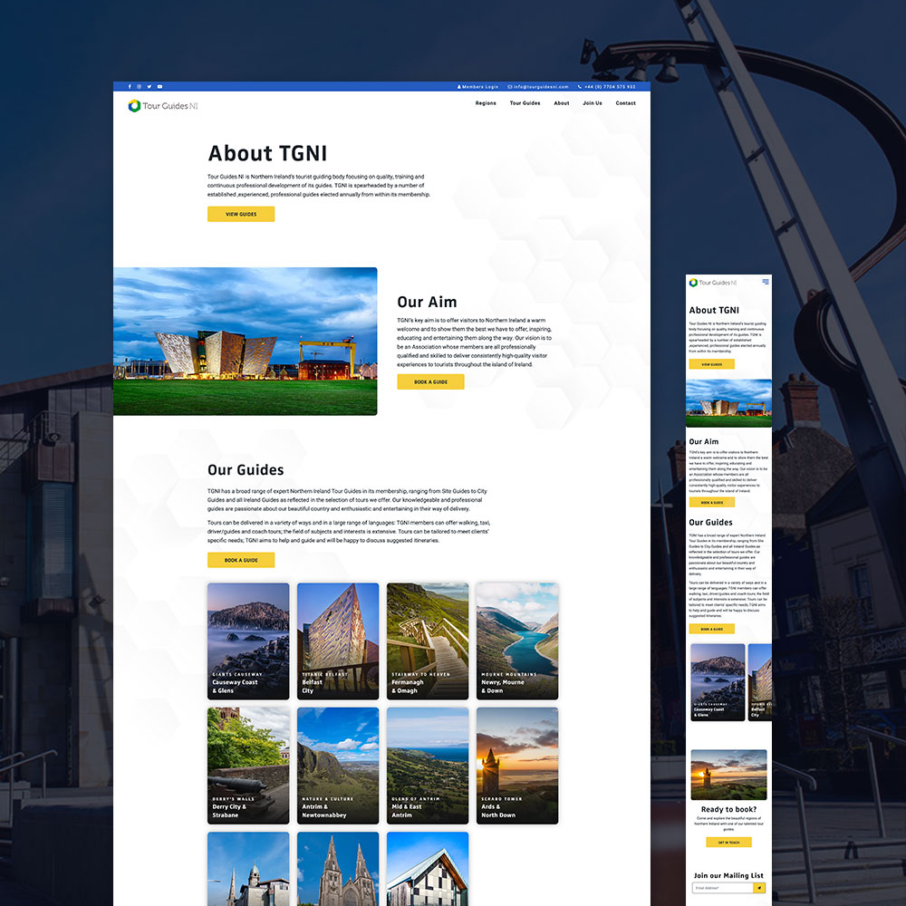906x906 pixels.
Task: Open the Antrim & Newtownabbey card
Action: coord(338,766)
